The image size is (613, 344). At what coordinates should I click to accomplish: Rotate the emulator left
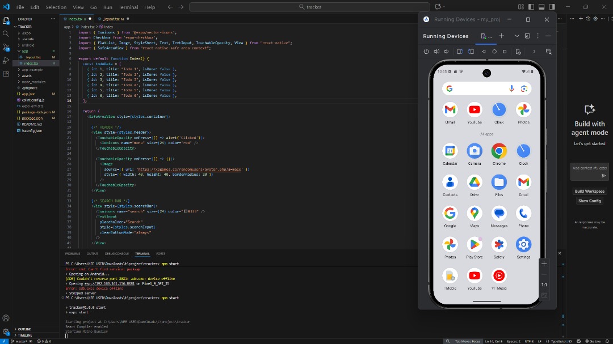click(x=460, y=52)
